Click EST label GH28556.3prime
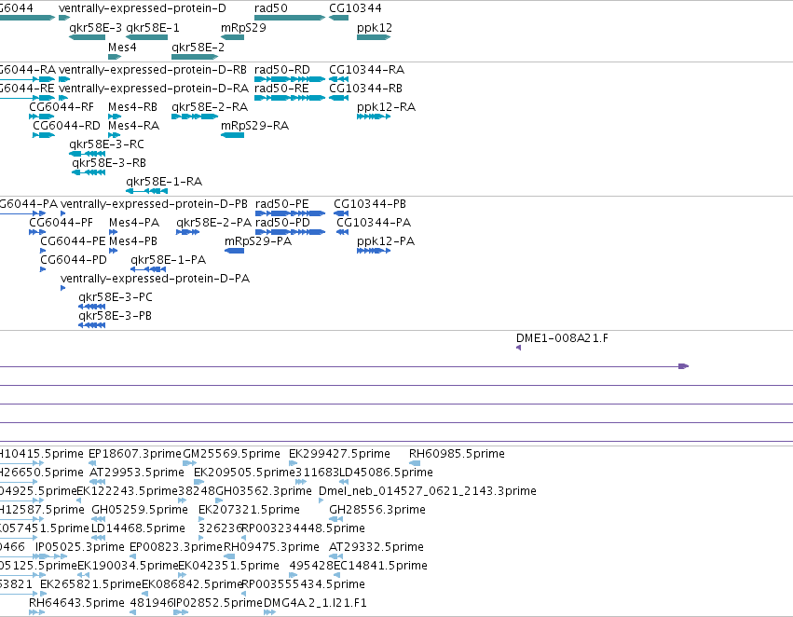793x617 pixels. click(x=377, y=510)
